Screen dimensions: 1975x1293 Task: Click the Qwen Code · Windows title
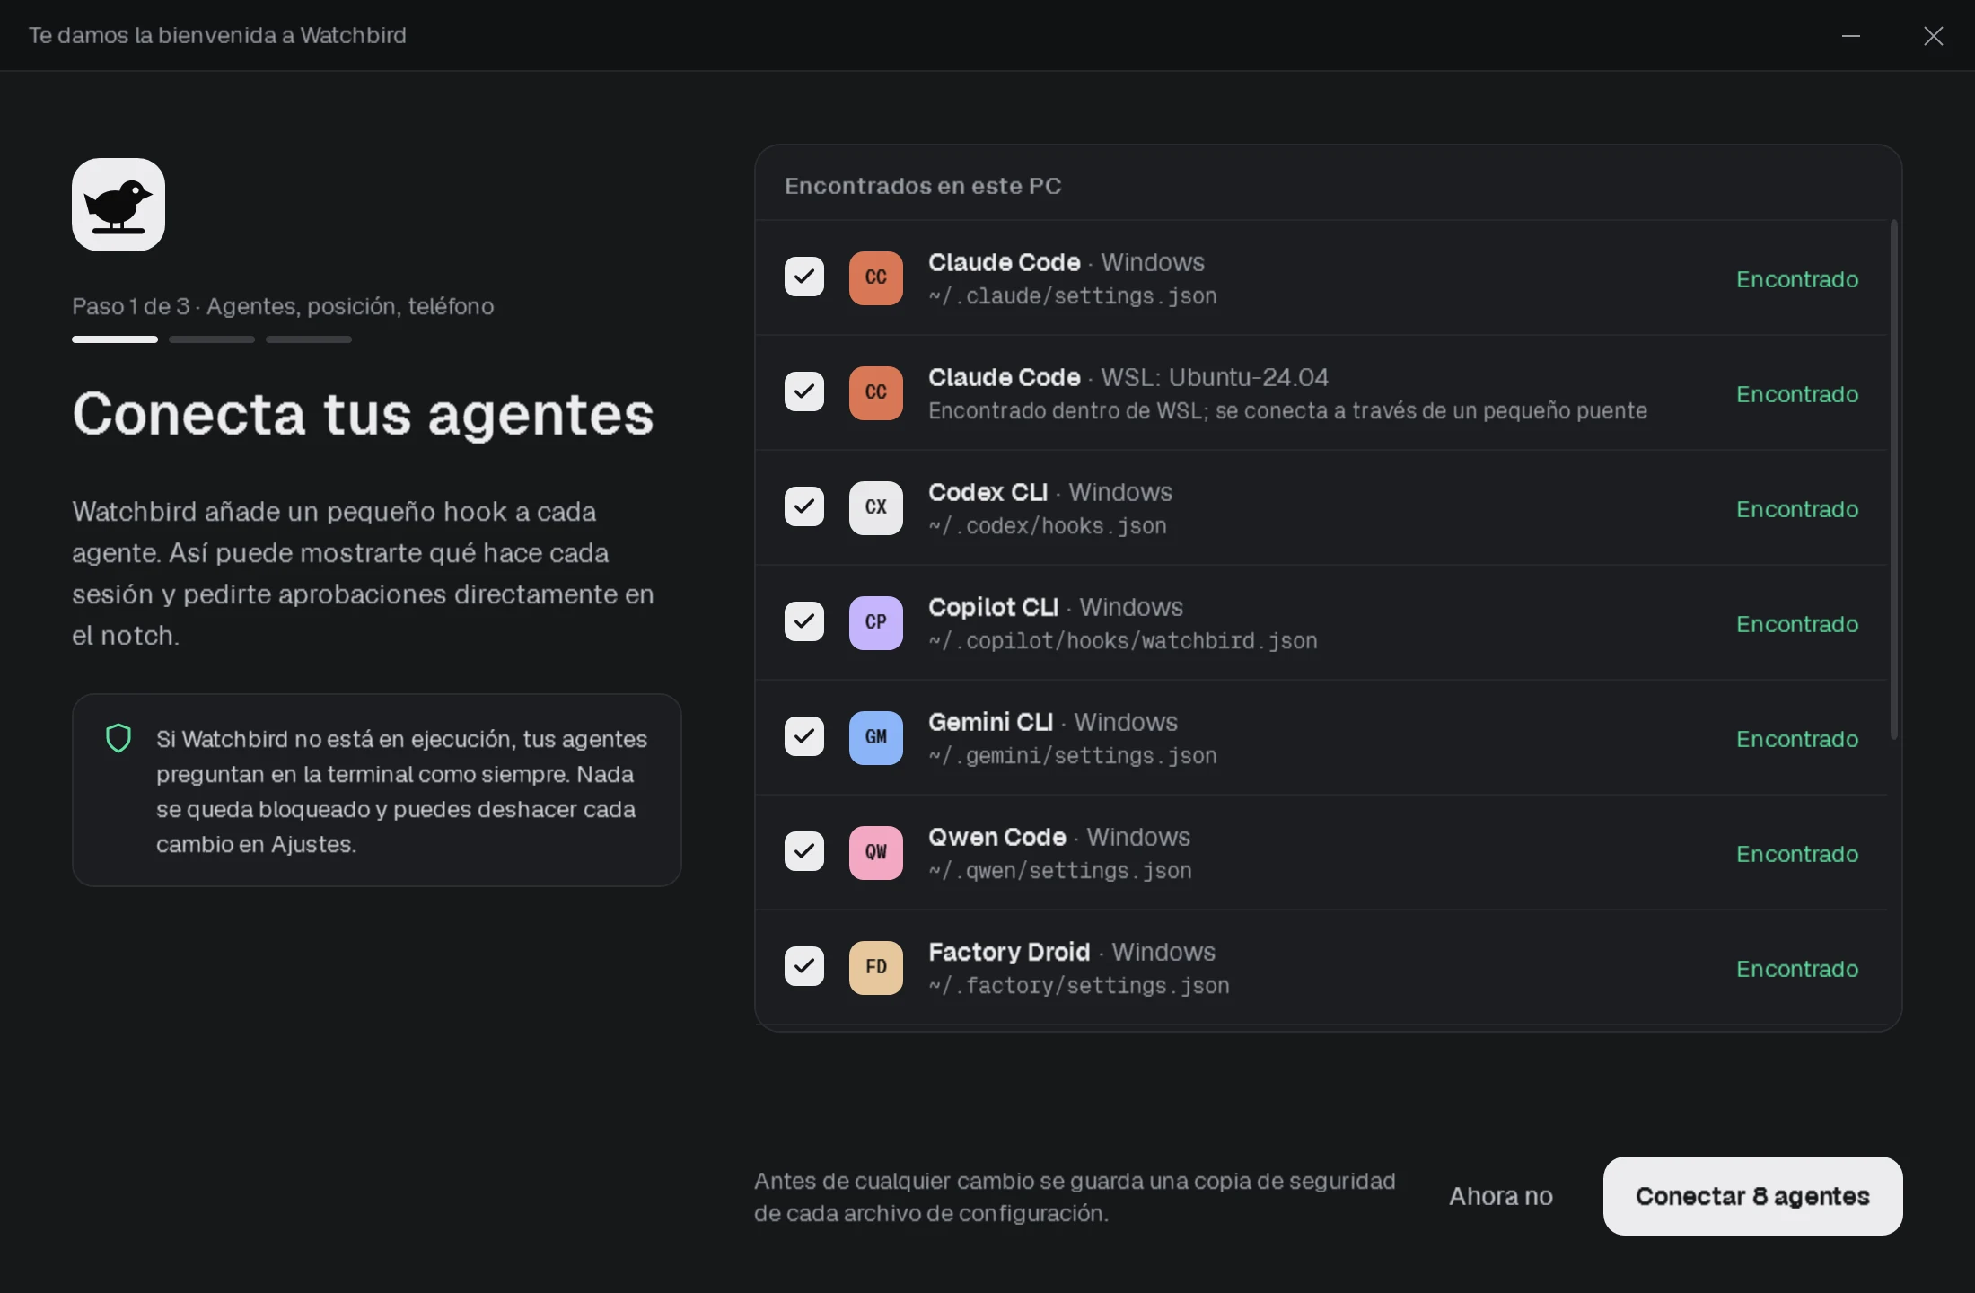tap(1059, 837)
